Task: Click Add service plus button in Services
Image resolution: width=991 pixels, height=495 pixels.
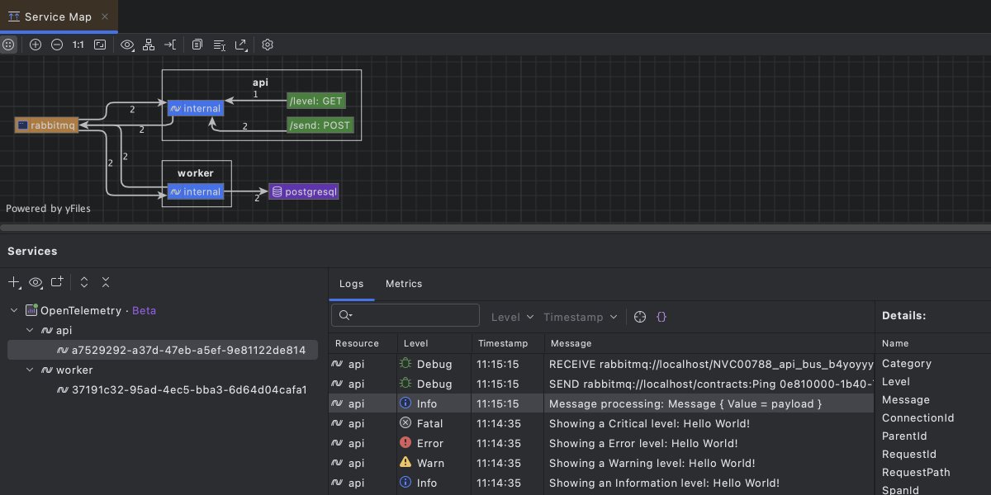Action: [14, 282]
